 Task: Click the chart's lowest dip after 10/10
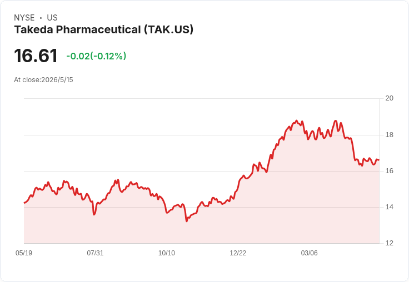[x=187, y=221]
